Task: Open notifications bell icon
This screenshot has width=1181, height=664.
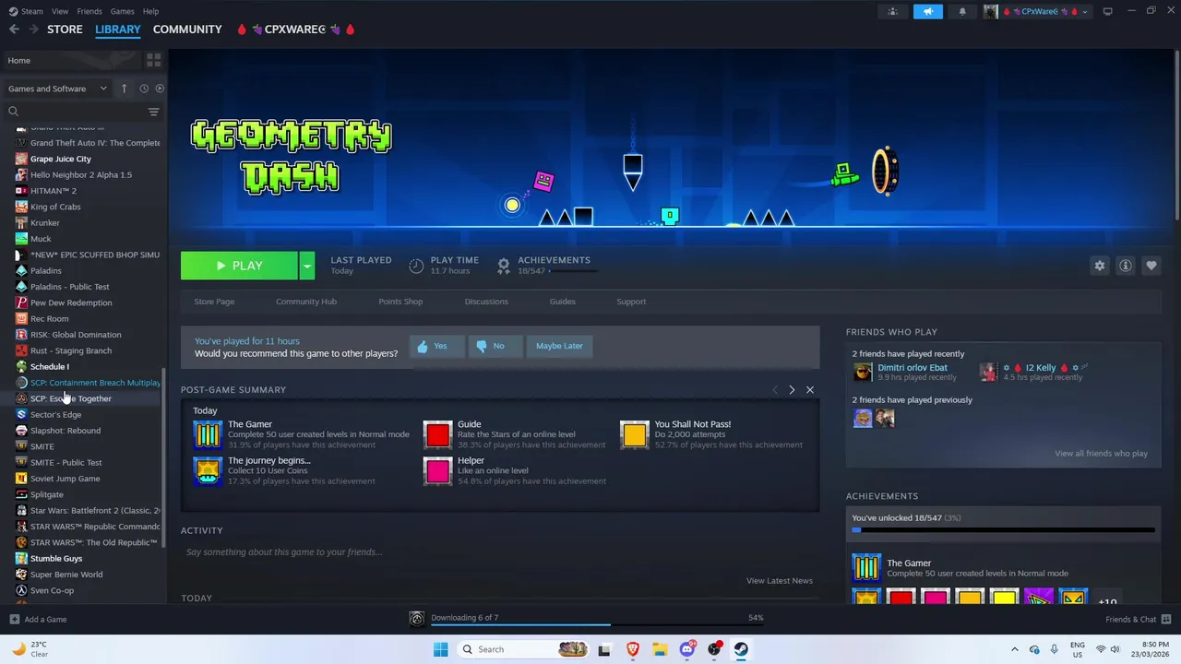Action: (x=963, y=11)
